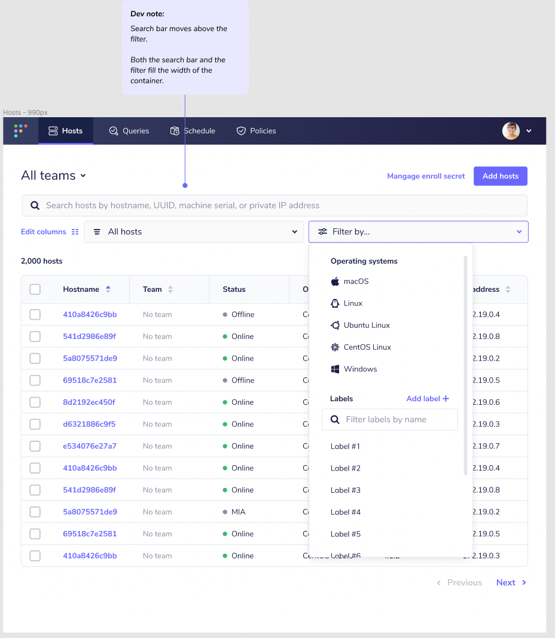Image resolution: width=555 pixels, height=638 pixels.
Task: Click the Ubuntu Linux logo icon
Action: 335,325
